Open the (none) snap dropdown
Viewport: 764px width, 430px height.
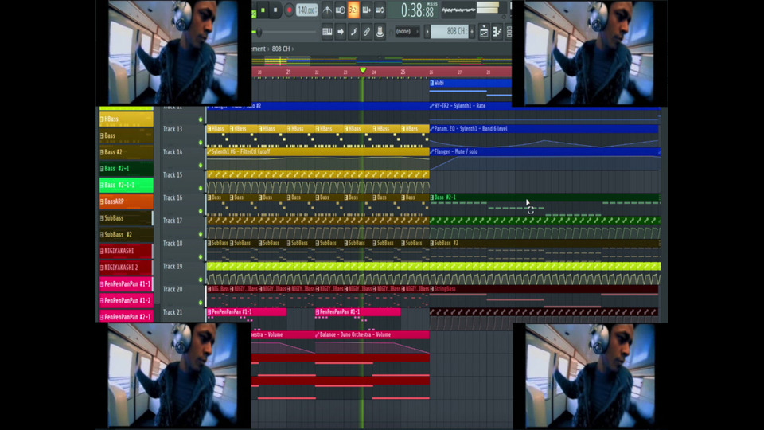click(x=407, y=32)
